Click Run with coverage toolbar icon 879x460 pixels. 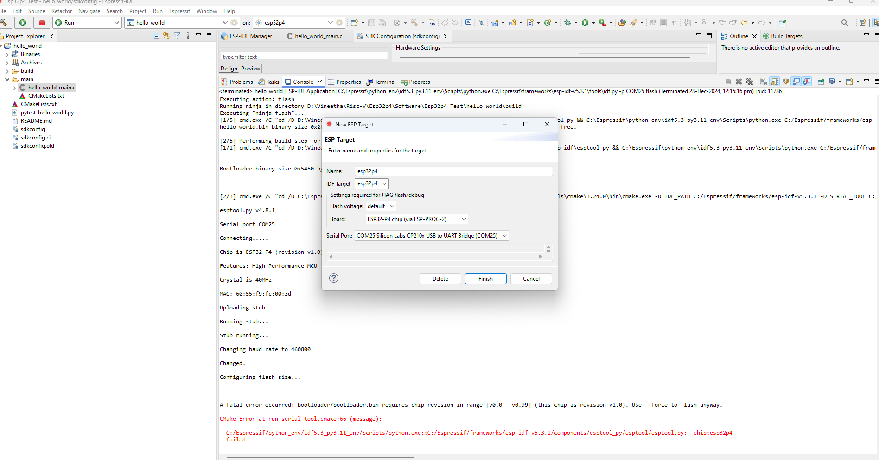[x=602, y=22]
